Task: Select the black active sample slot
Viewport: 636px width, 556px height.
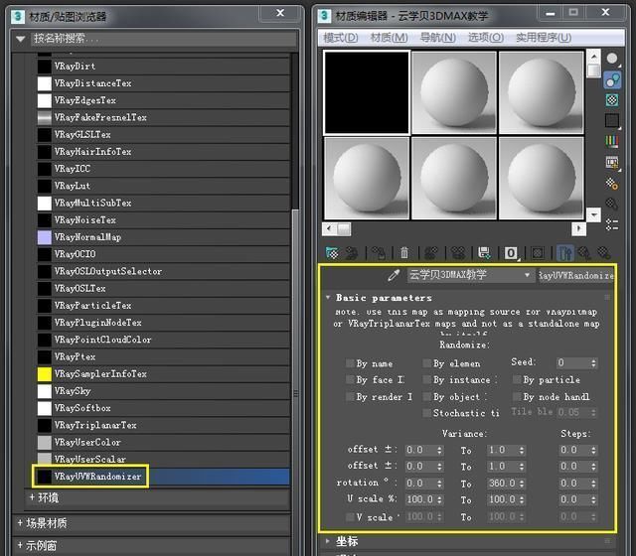Action: coord(367,92)
